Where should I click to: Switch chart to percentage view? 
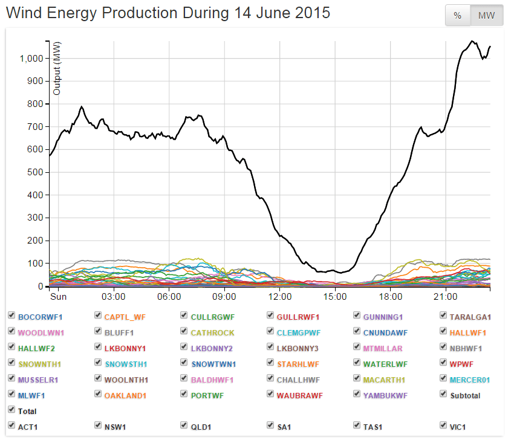tap(458, 16)
